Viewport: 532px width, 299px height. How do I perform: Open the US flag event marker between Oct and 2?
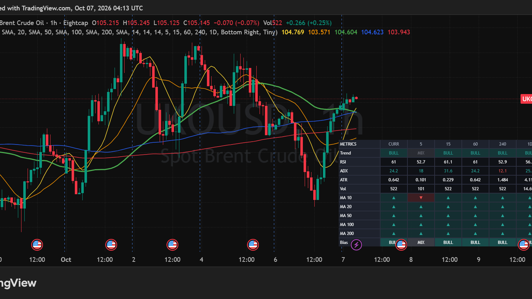111,245
